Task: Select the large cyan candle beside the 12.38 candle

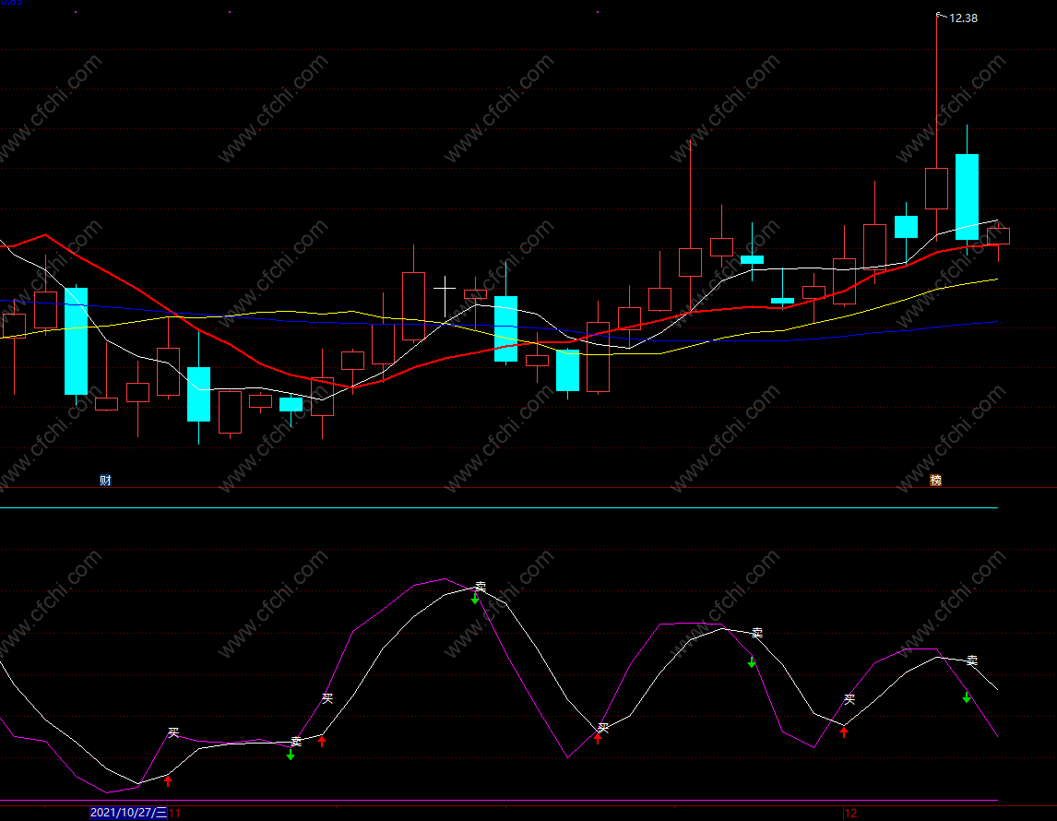Action: (x=968, y=196)
